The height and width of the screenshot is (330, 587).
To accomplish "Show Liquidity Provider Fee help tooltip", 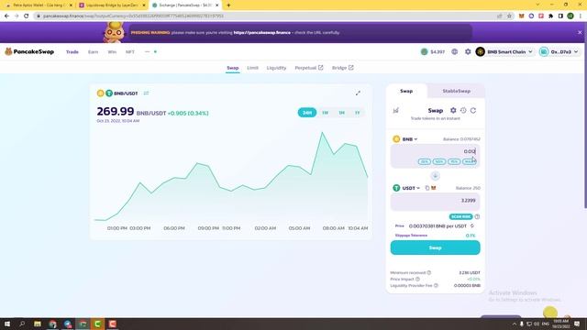I will [x=436, y=285].
